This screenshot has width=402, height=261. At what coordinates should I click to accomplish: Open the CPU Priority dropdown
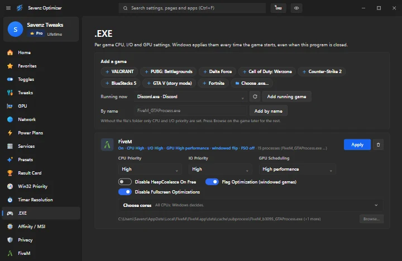pos(150,170)
